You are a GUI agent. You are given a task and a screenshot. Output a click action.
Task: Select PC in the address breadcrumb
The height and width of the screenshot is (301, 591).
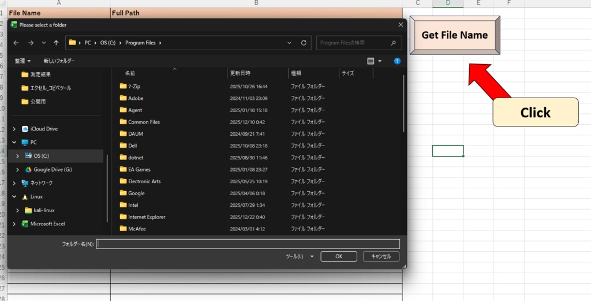tap(88, 43)
